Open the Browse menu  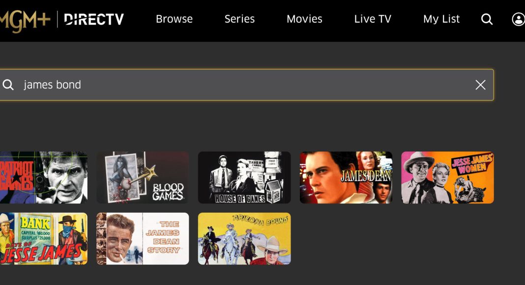(x=174, y=19)
